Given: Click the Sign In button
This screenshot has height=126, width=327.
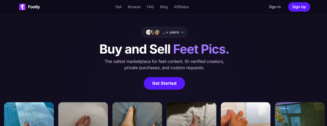Looking at the screenshot, I should [x=275, y=7].
